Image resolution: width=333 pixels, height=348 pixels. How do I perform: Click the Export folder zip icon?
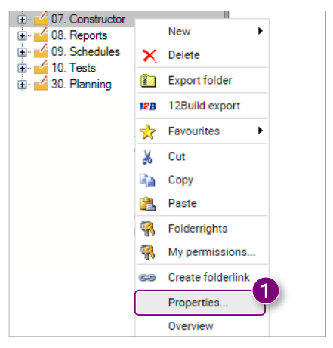pyautogui.click(x=148, y=81)
